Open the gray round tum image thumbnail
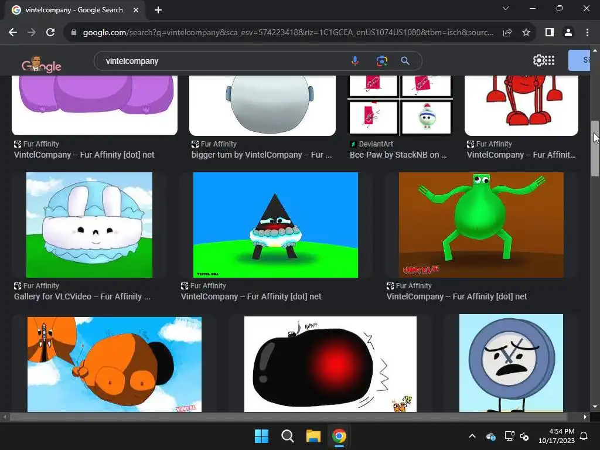This screenshot has height=450, width=600. pyautogui.click(x=262, y=105)
